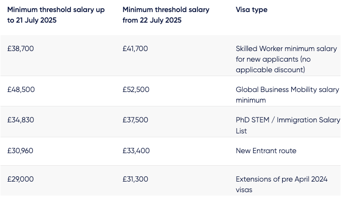Select the £29,000 salary cell
The width and height of the screenshot is (342, 197).
20,179
